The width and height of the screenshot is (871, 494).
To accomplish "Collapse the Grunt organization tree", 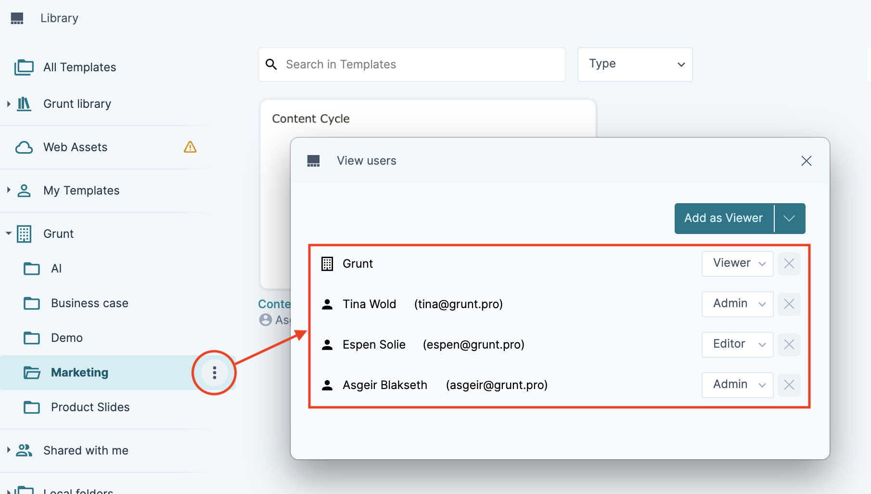I will coord(9,234).
